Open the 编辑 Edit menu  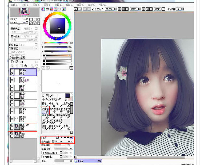coord(25,5)
